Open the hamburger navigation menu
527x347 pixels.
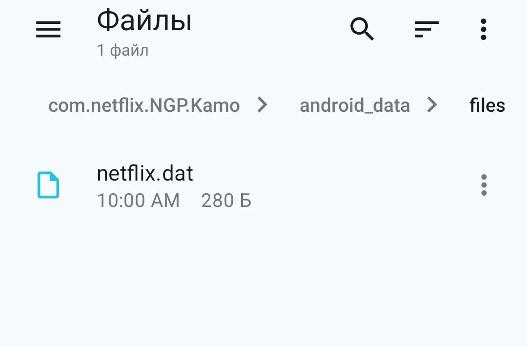48,30
